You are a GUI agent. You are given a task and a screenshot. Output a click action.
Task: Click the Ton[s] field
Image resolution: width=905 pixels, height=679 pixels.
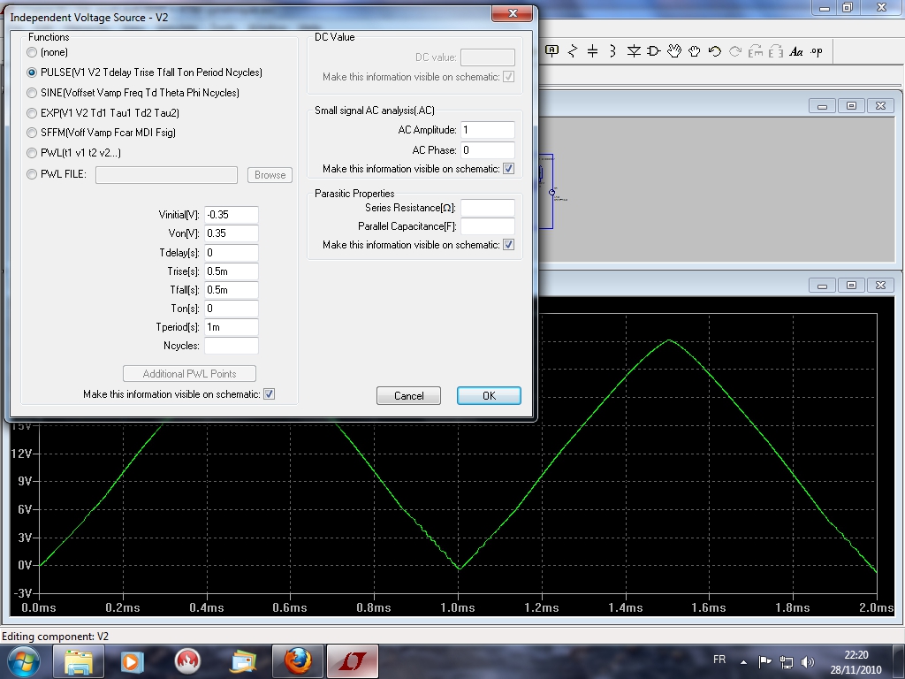(x=231, y=309)
